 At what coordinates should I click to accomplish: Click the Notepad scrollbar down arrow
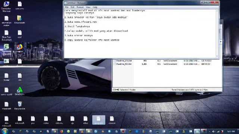click(x=217, y=56)
